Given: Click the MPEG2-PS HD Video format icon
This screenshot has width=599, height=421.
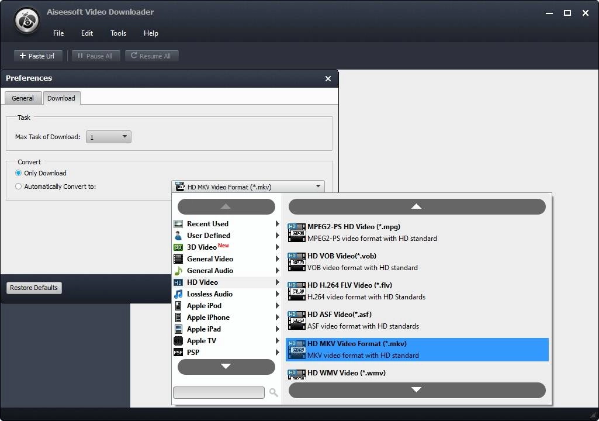Looking at the screenshot, I should point(296,233).
